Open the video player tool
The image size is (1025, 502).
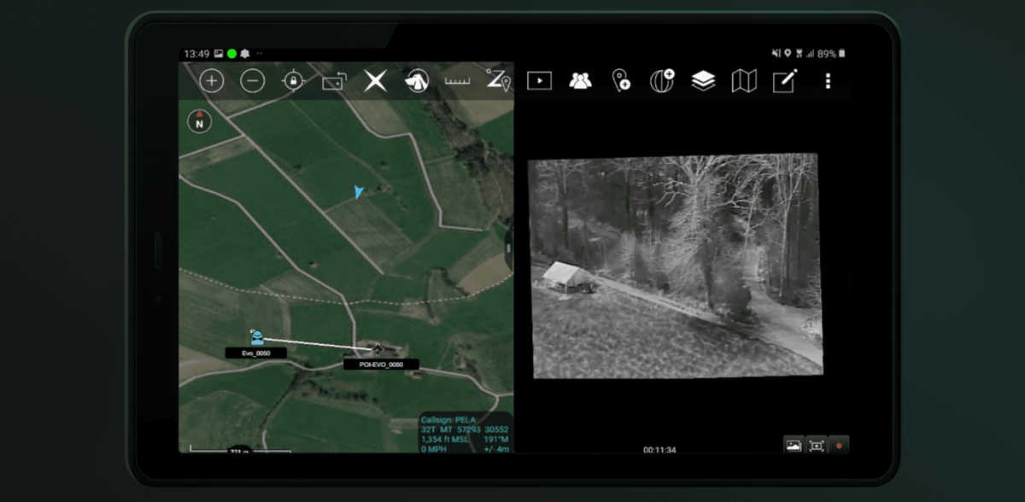[x=539, y=81]
